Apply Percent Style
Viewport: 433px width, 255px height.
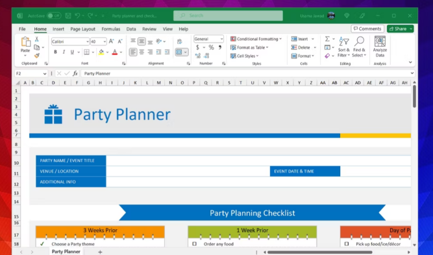click(211, 47)
